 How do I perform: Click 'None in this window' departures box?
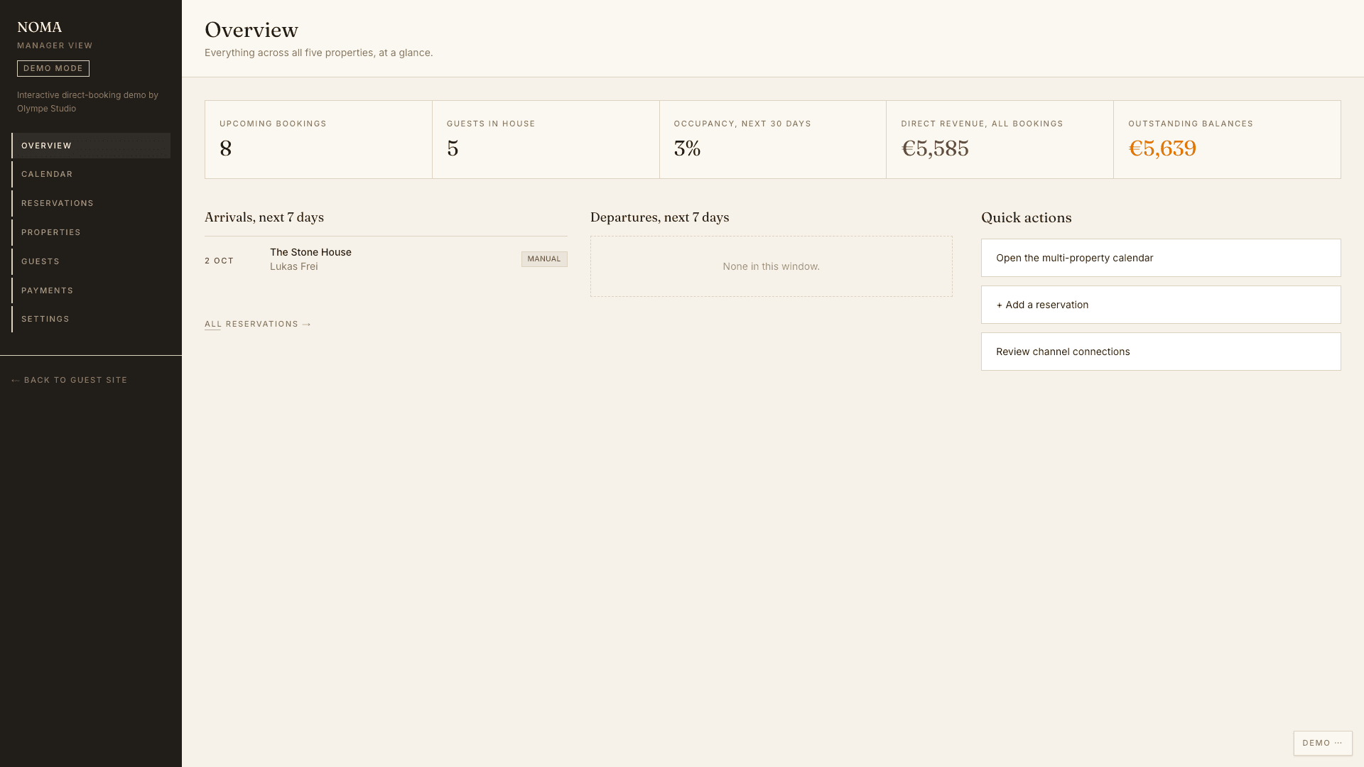(772, 266)
